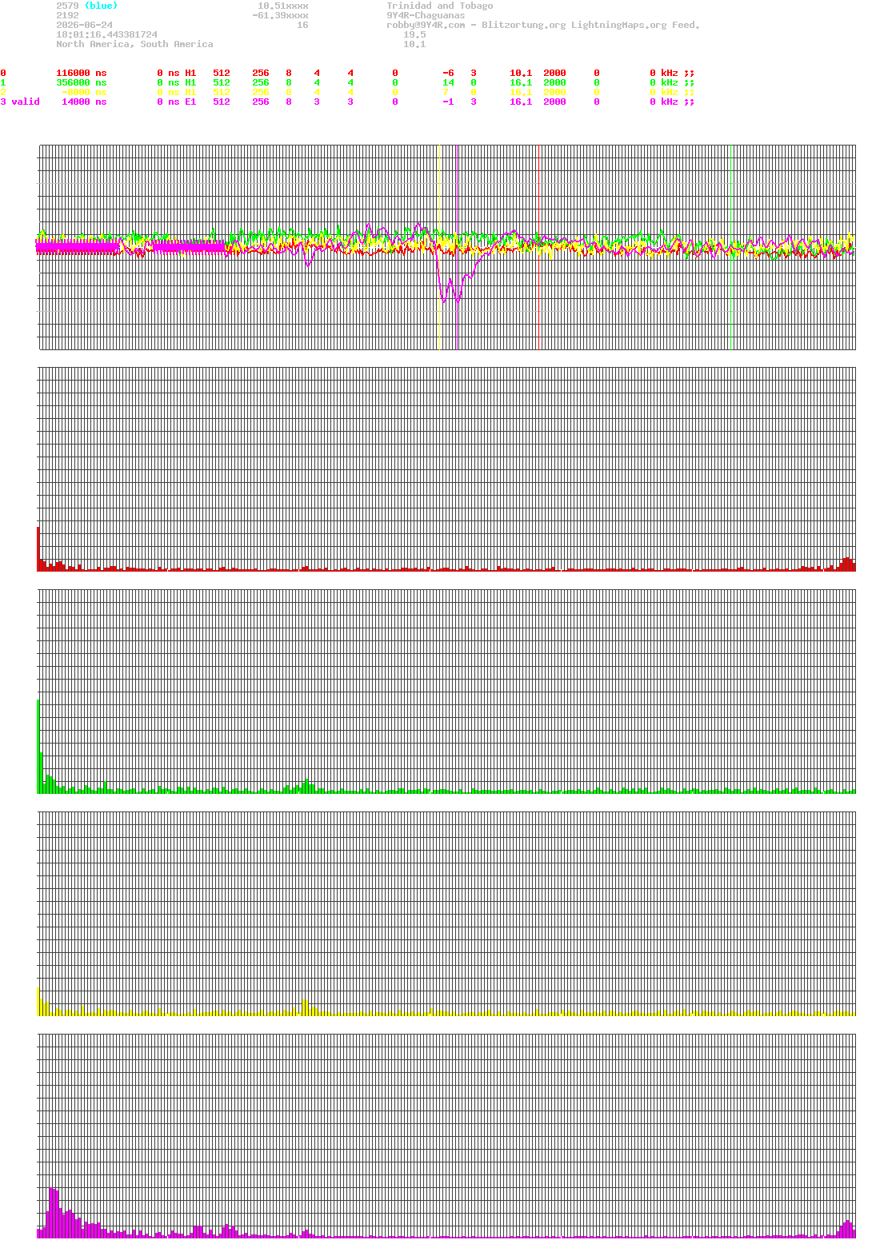
Task: Click the green "0 kHz" filter value
Action: coord(663,82)
